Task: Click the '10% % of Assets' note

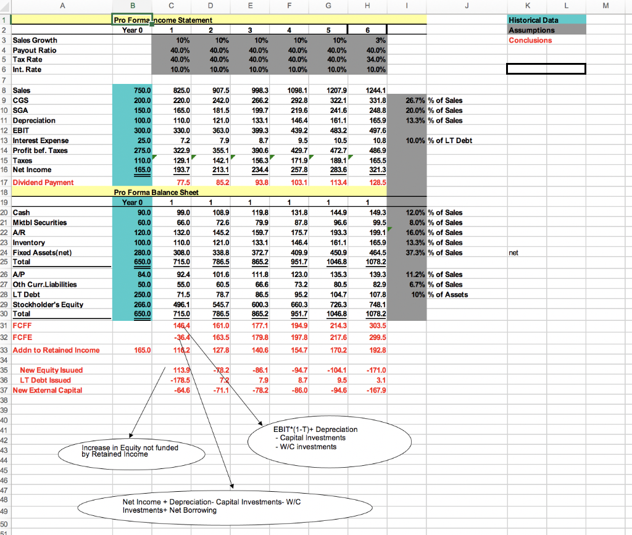Action: tap(439, 294)
